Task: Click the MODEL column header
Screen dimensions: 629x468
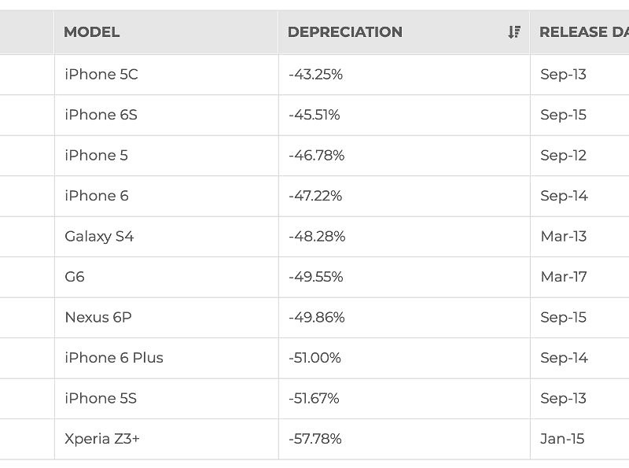Action: click(x=91, y=32)
